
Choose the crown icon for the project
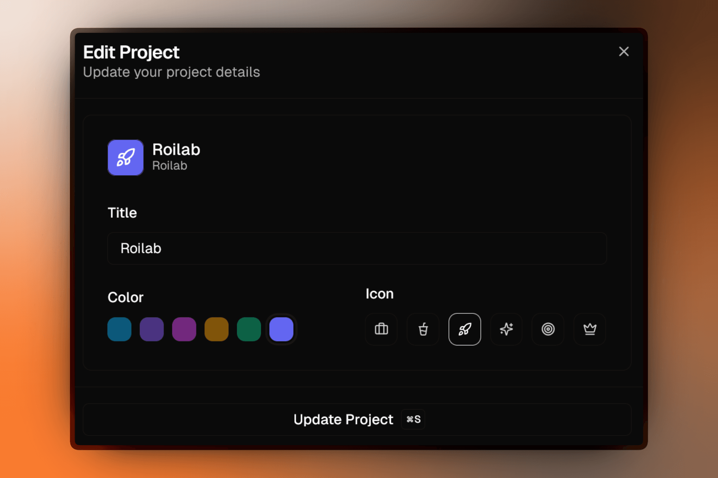(589, 329)
